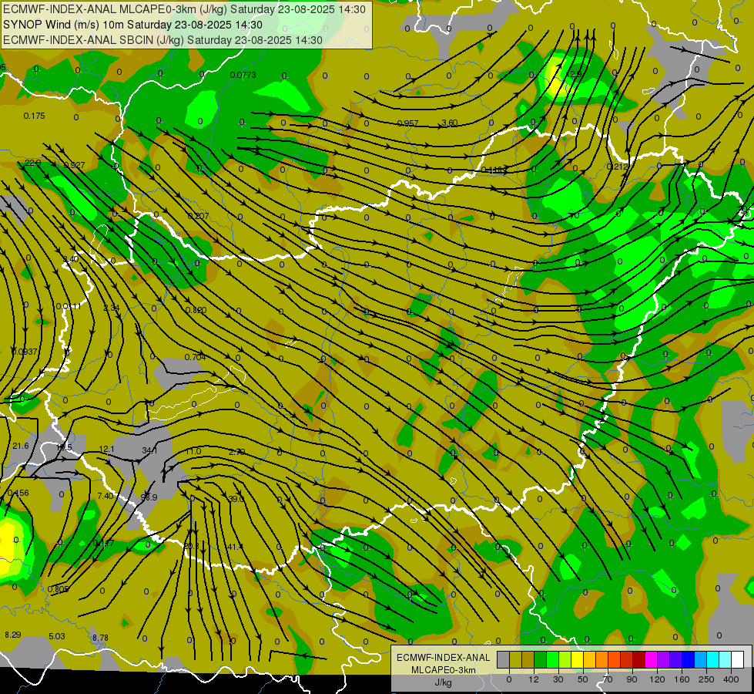Image resolution: width=754 pixels, height=694 pixels.
Task: Click the map value '12.1'
Action: (x=107, y=450)
